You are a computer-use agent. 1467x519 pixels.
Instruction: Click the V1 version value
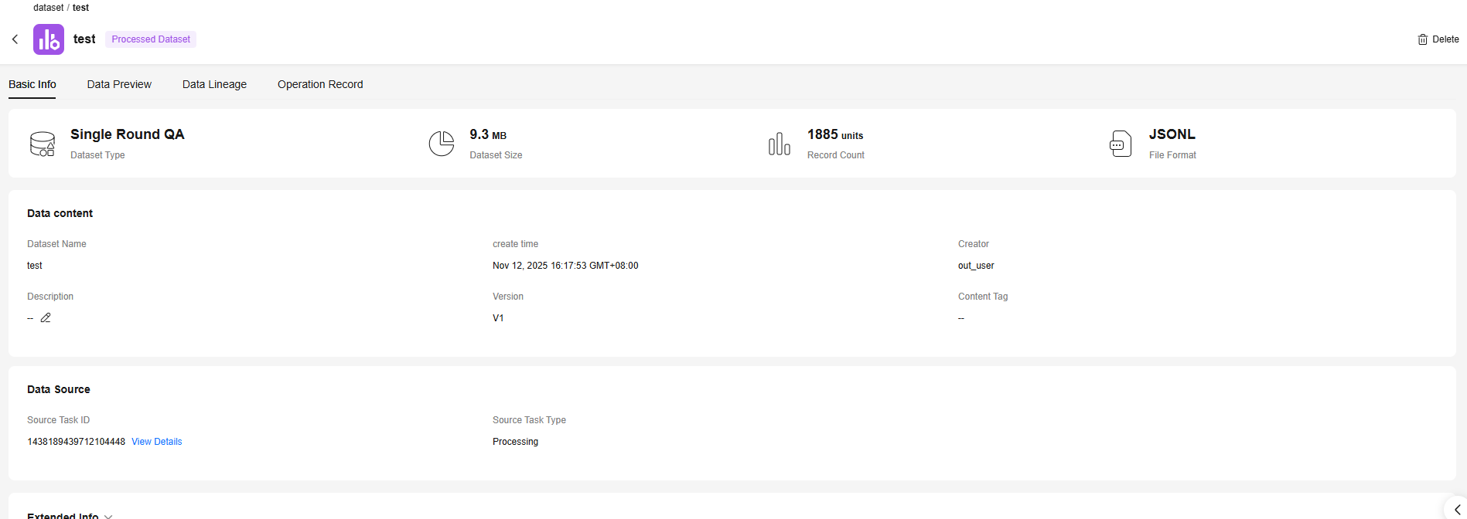pyautogui.click(x=498, y=318)
